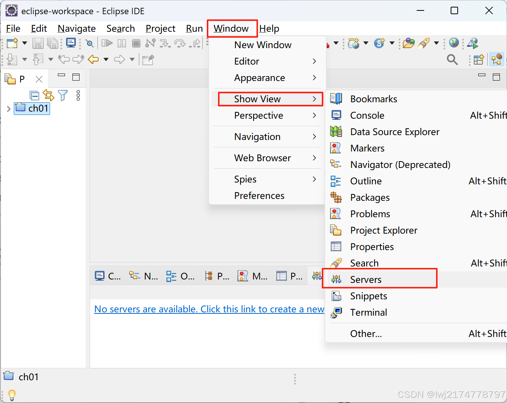Click the create new server link

(209, 309)
